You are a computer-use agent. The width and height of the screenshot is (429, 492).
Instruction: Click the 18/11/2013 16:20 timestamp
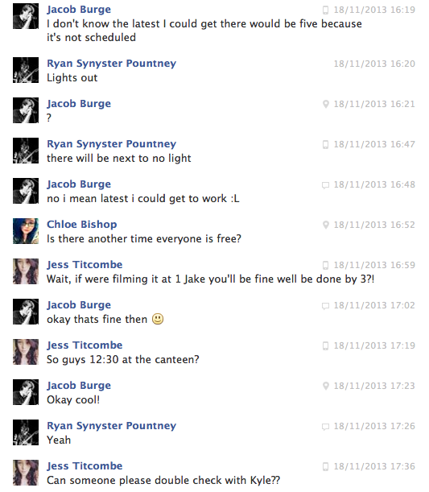(374, 64)
